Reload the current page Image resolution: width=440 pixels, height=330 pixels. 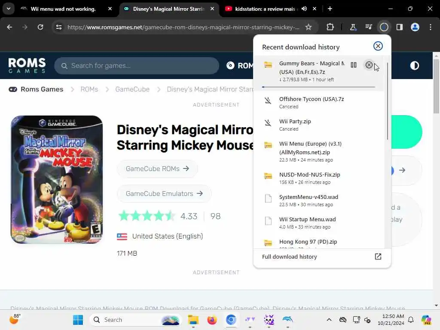click(x=40, y=27)
